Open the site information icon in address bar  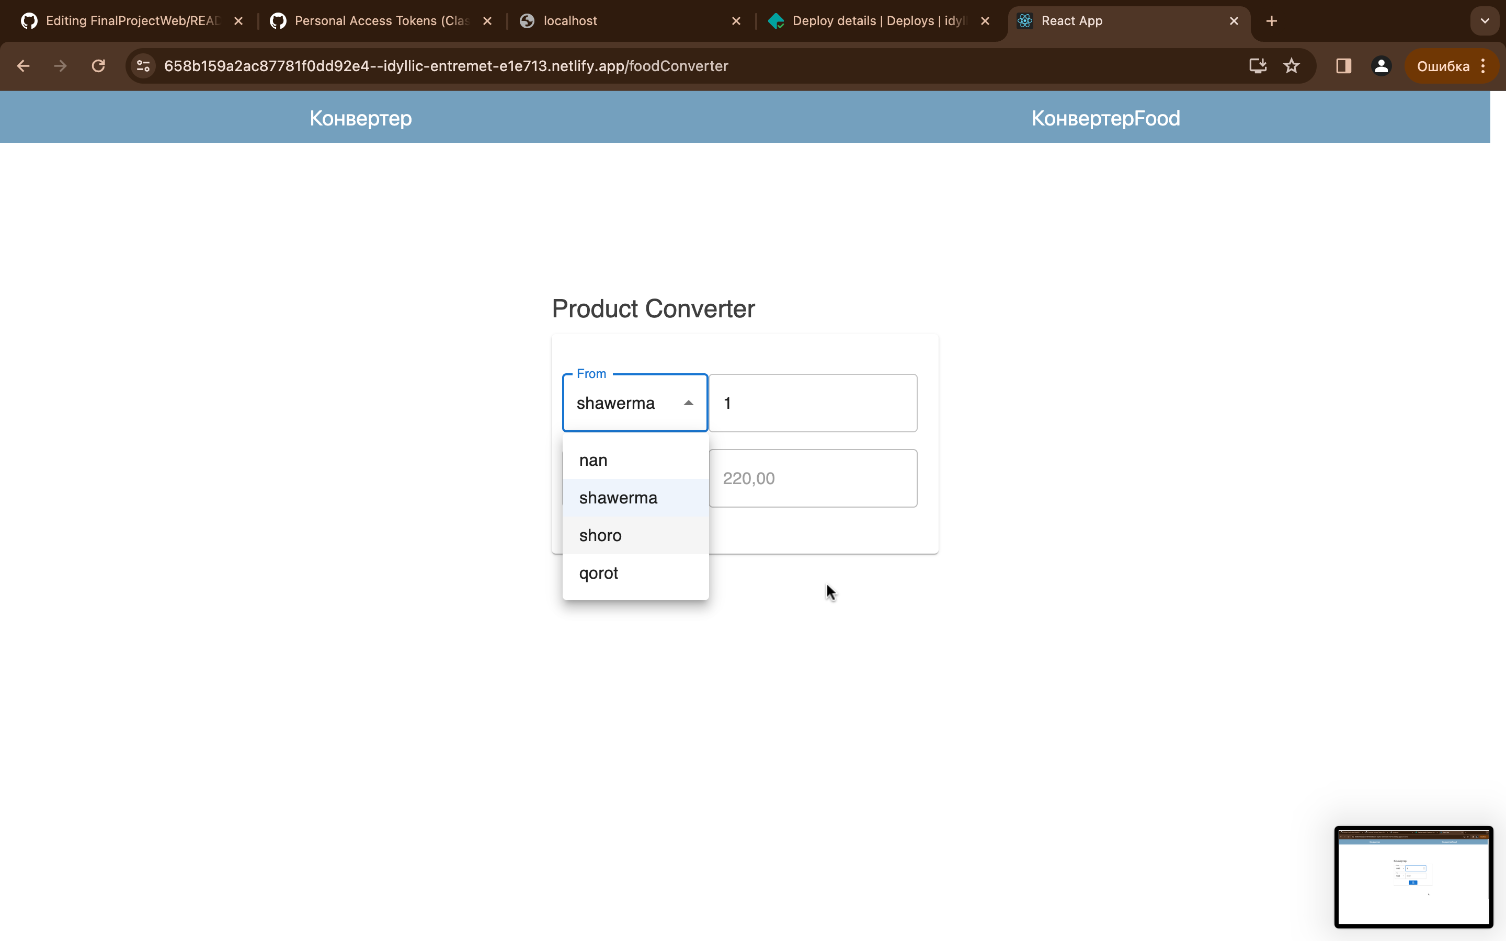144,66
